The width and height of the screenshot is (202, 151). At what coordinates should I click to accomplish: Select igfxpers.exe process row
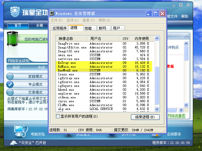tap(104, 86)
